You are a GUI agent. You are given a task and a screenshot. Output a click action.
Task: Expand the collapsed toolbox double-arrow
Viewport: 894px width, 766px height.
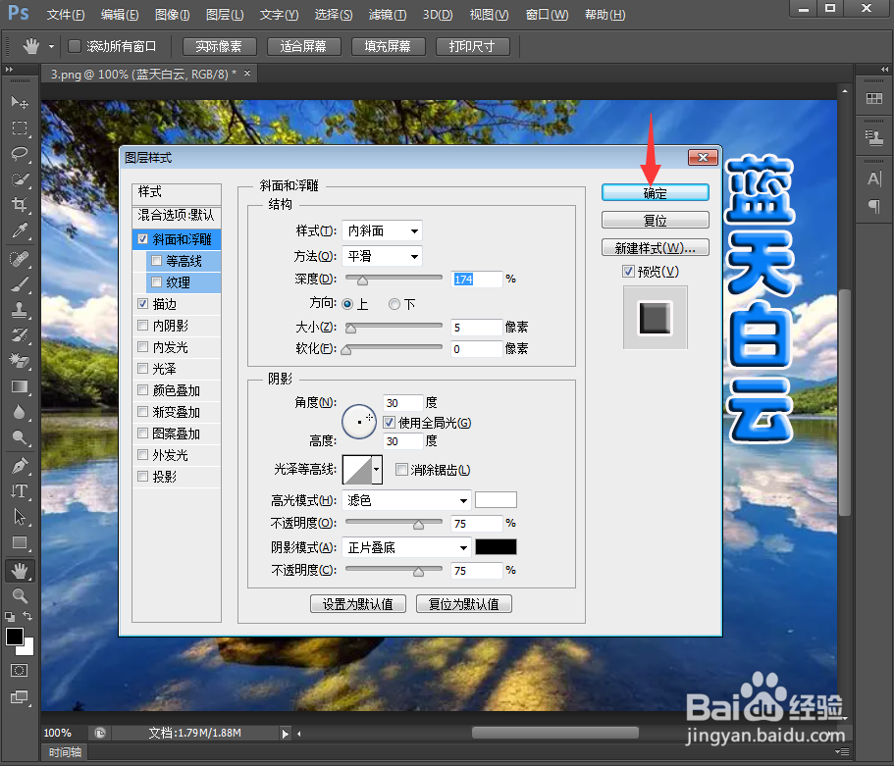(9, 69)
